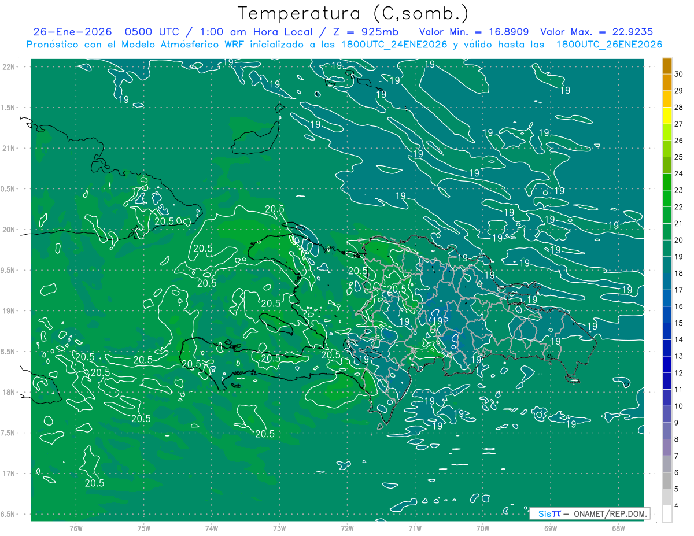694x536 pixels.
Task: Click the '76W' longitude axis label
Action: 76,528
